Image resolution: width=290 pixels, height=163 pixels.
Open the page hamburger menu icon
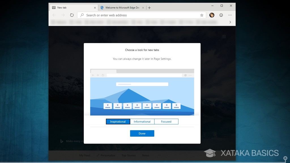tap(224, 36)
